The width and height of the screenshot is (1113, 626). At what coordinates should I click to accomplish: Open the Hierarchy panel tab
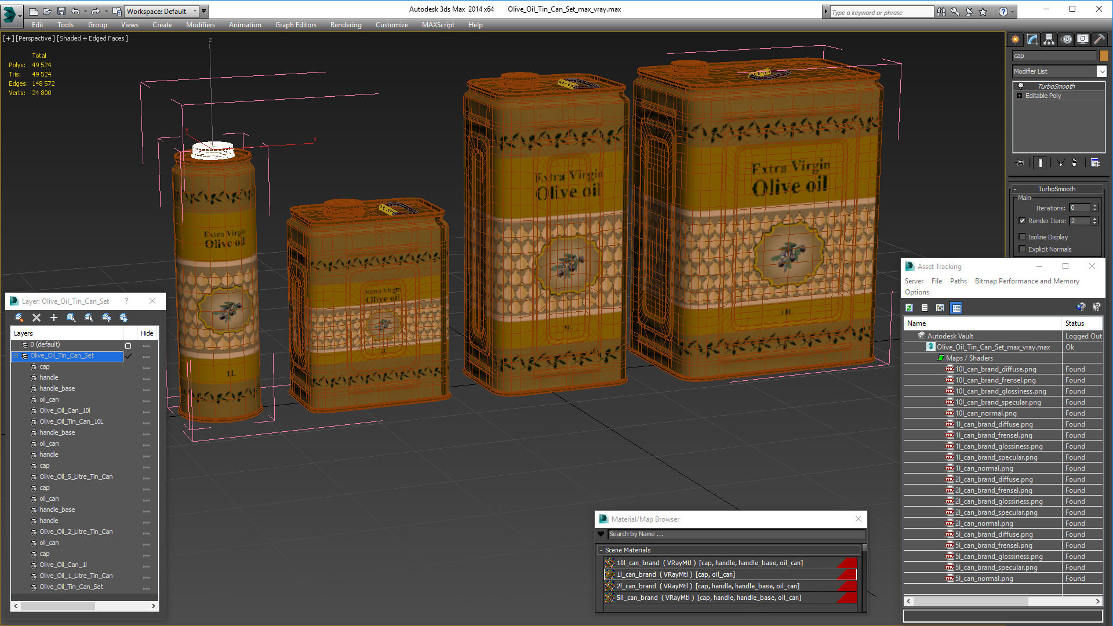coord(1049,39)
